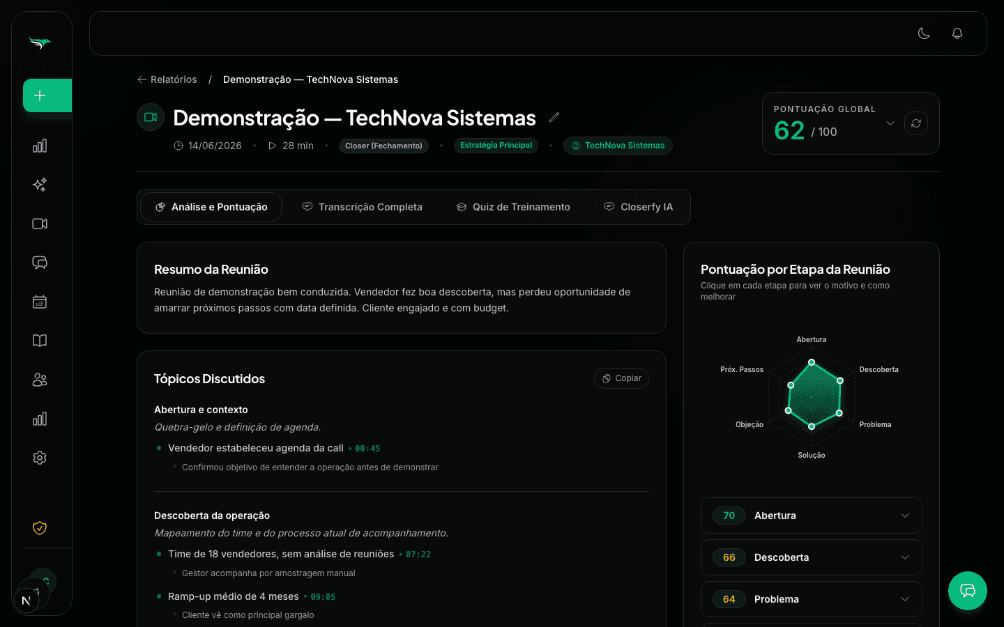Click the breadcrumb Demonstração — TechNova Sistemas
The image size is (1004, 627).
[x=310, y=79]
